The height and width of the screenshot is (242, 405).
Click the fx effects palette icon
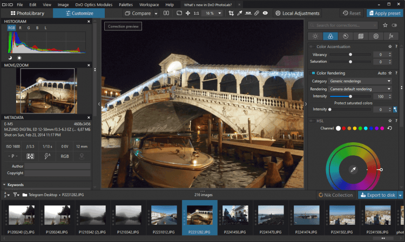click(390, 36)
